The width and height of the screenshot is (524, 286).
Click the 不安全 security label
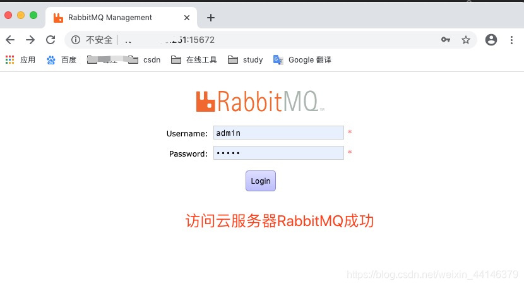pyautogui.click(x=99, y=40)
